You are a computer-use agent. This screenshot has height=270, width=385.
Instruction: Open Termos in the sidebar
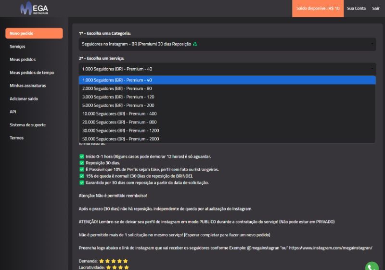pyautogui.click(x=16, y=138)
